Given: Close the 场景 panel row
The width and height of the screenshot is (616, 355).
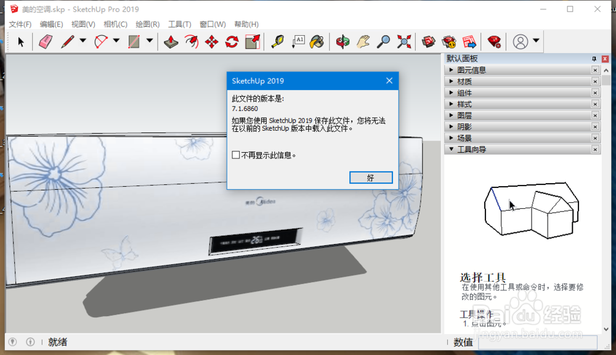Looking at the screenshot, I should (595, 138).
